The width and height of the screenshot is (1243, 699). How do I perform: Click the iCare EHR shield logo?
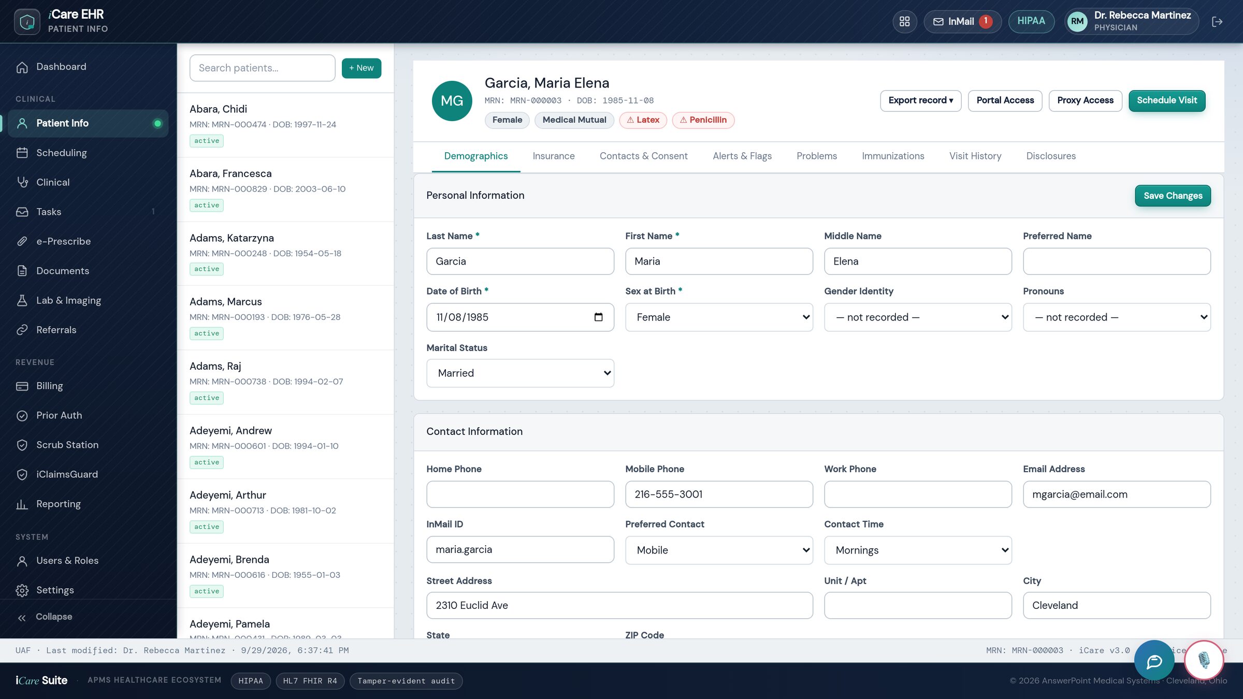pyautogui.click(x=27, y=22)
